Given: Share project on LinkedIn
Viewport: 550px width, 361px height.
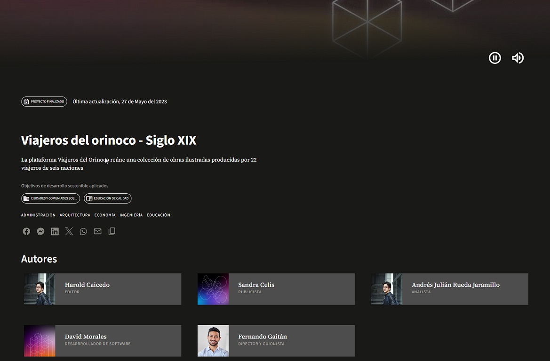Looking at the screenshot, I should coord(55,231).
